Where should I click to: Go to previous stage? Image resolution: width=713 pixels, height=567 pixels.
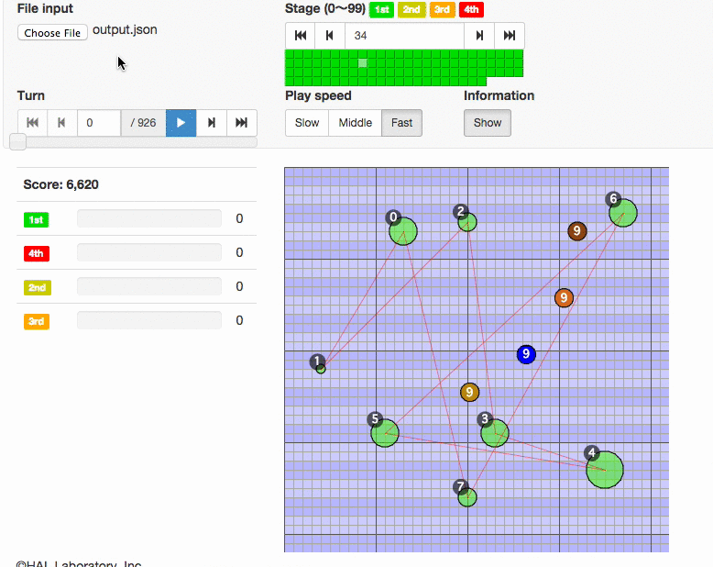(x=330, y=36)
